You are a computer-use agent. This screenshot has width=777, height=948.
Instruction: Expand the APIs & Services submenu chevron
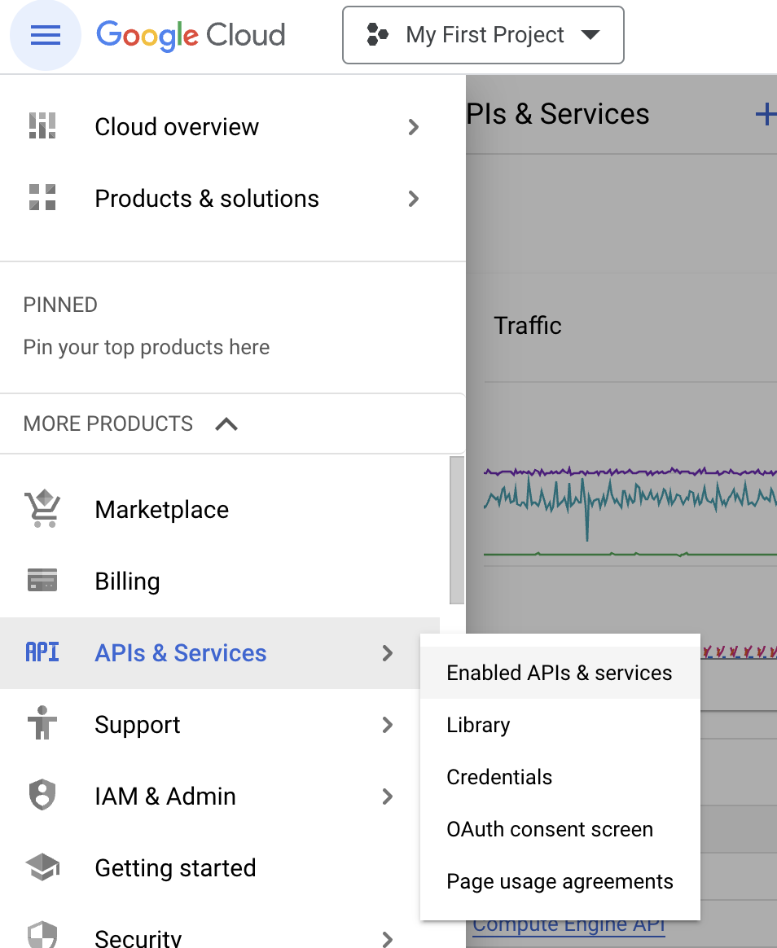click(388, 653)
